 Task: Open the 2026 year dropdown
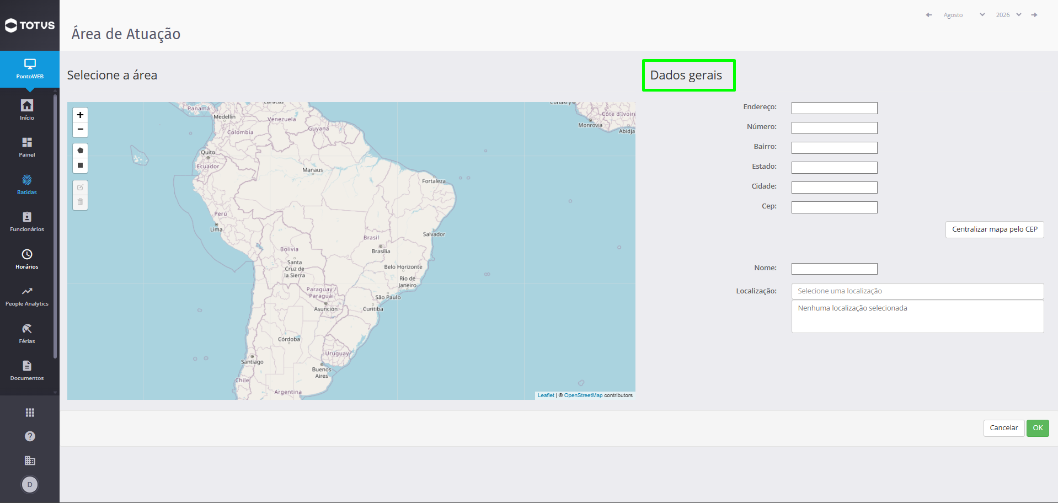pos(1008,15)
